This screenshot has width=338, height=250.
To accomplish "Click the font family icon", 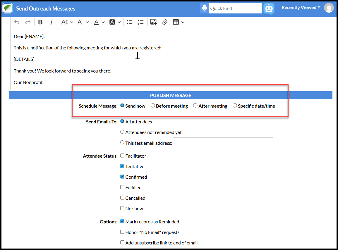I will coord(80,22).
